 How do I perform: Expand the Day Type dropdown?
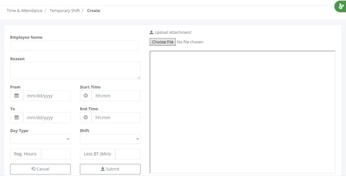point(40,139)
